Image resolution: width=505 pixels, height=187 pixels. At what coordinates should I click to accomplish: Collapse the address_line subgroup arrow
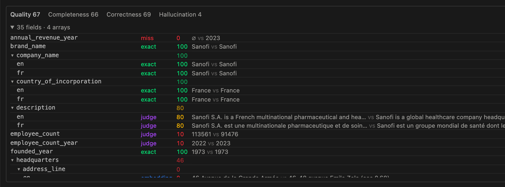tap(19, 169)
